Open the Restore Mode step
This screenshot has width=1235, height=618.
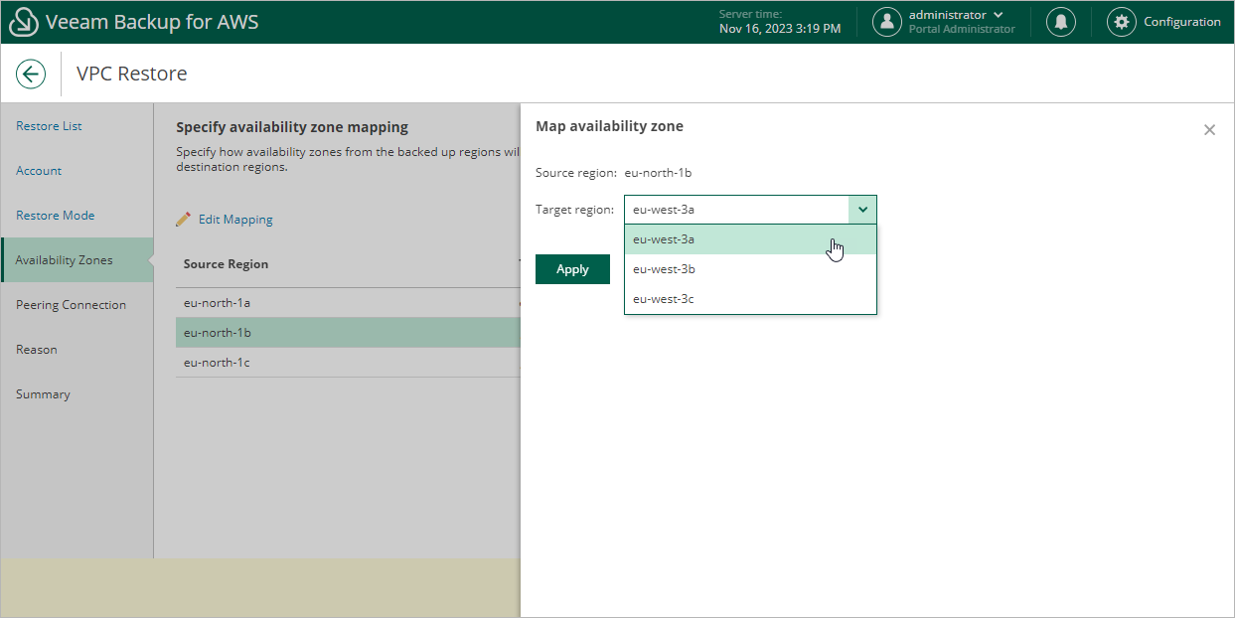pyautogui.click(x=56, y=216)
